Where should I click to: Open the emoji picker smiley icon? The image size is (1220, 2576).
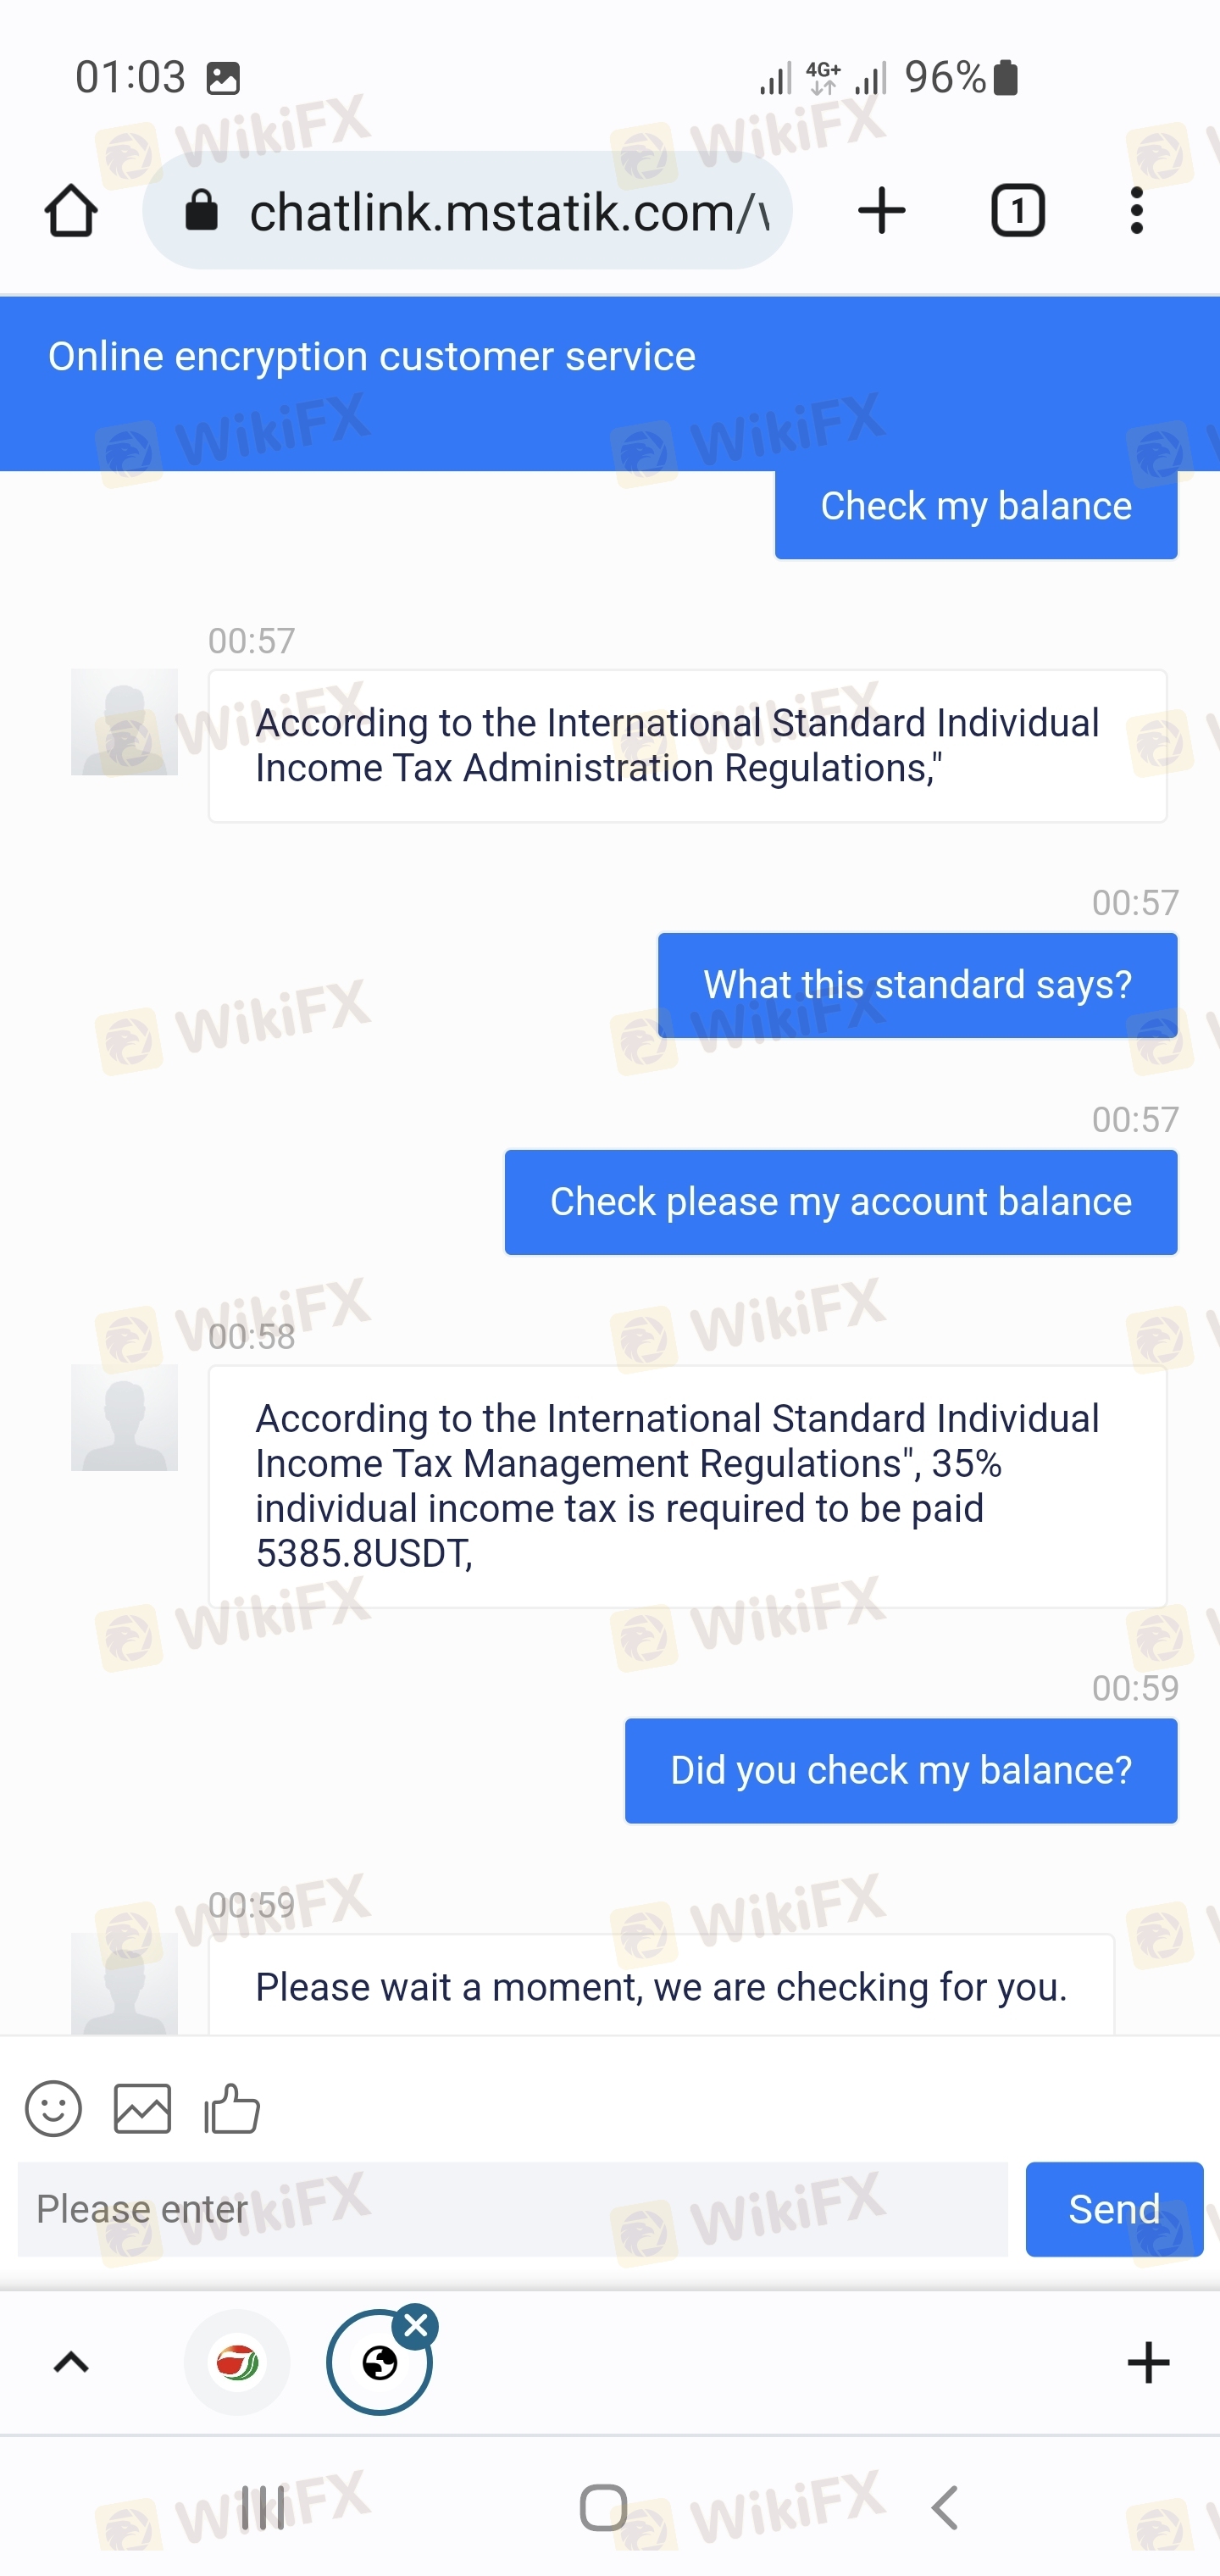(x=53, y=2109)
